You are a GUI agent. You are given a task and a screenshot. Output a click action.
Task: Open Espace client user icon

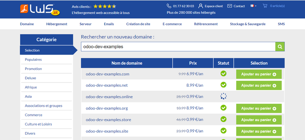coord(201,6)
